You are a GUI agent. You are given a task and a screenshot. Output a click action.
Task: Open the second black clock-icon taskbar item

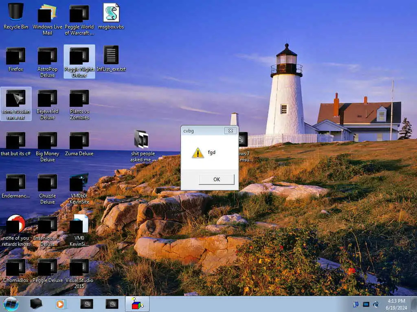click(112, 304)
